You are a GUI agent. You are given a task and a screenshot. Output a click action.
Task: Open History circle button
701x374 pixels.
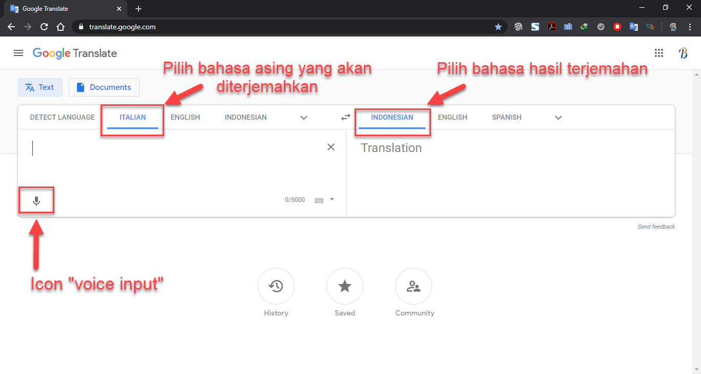pos(276,286)
